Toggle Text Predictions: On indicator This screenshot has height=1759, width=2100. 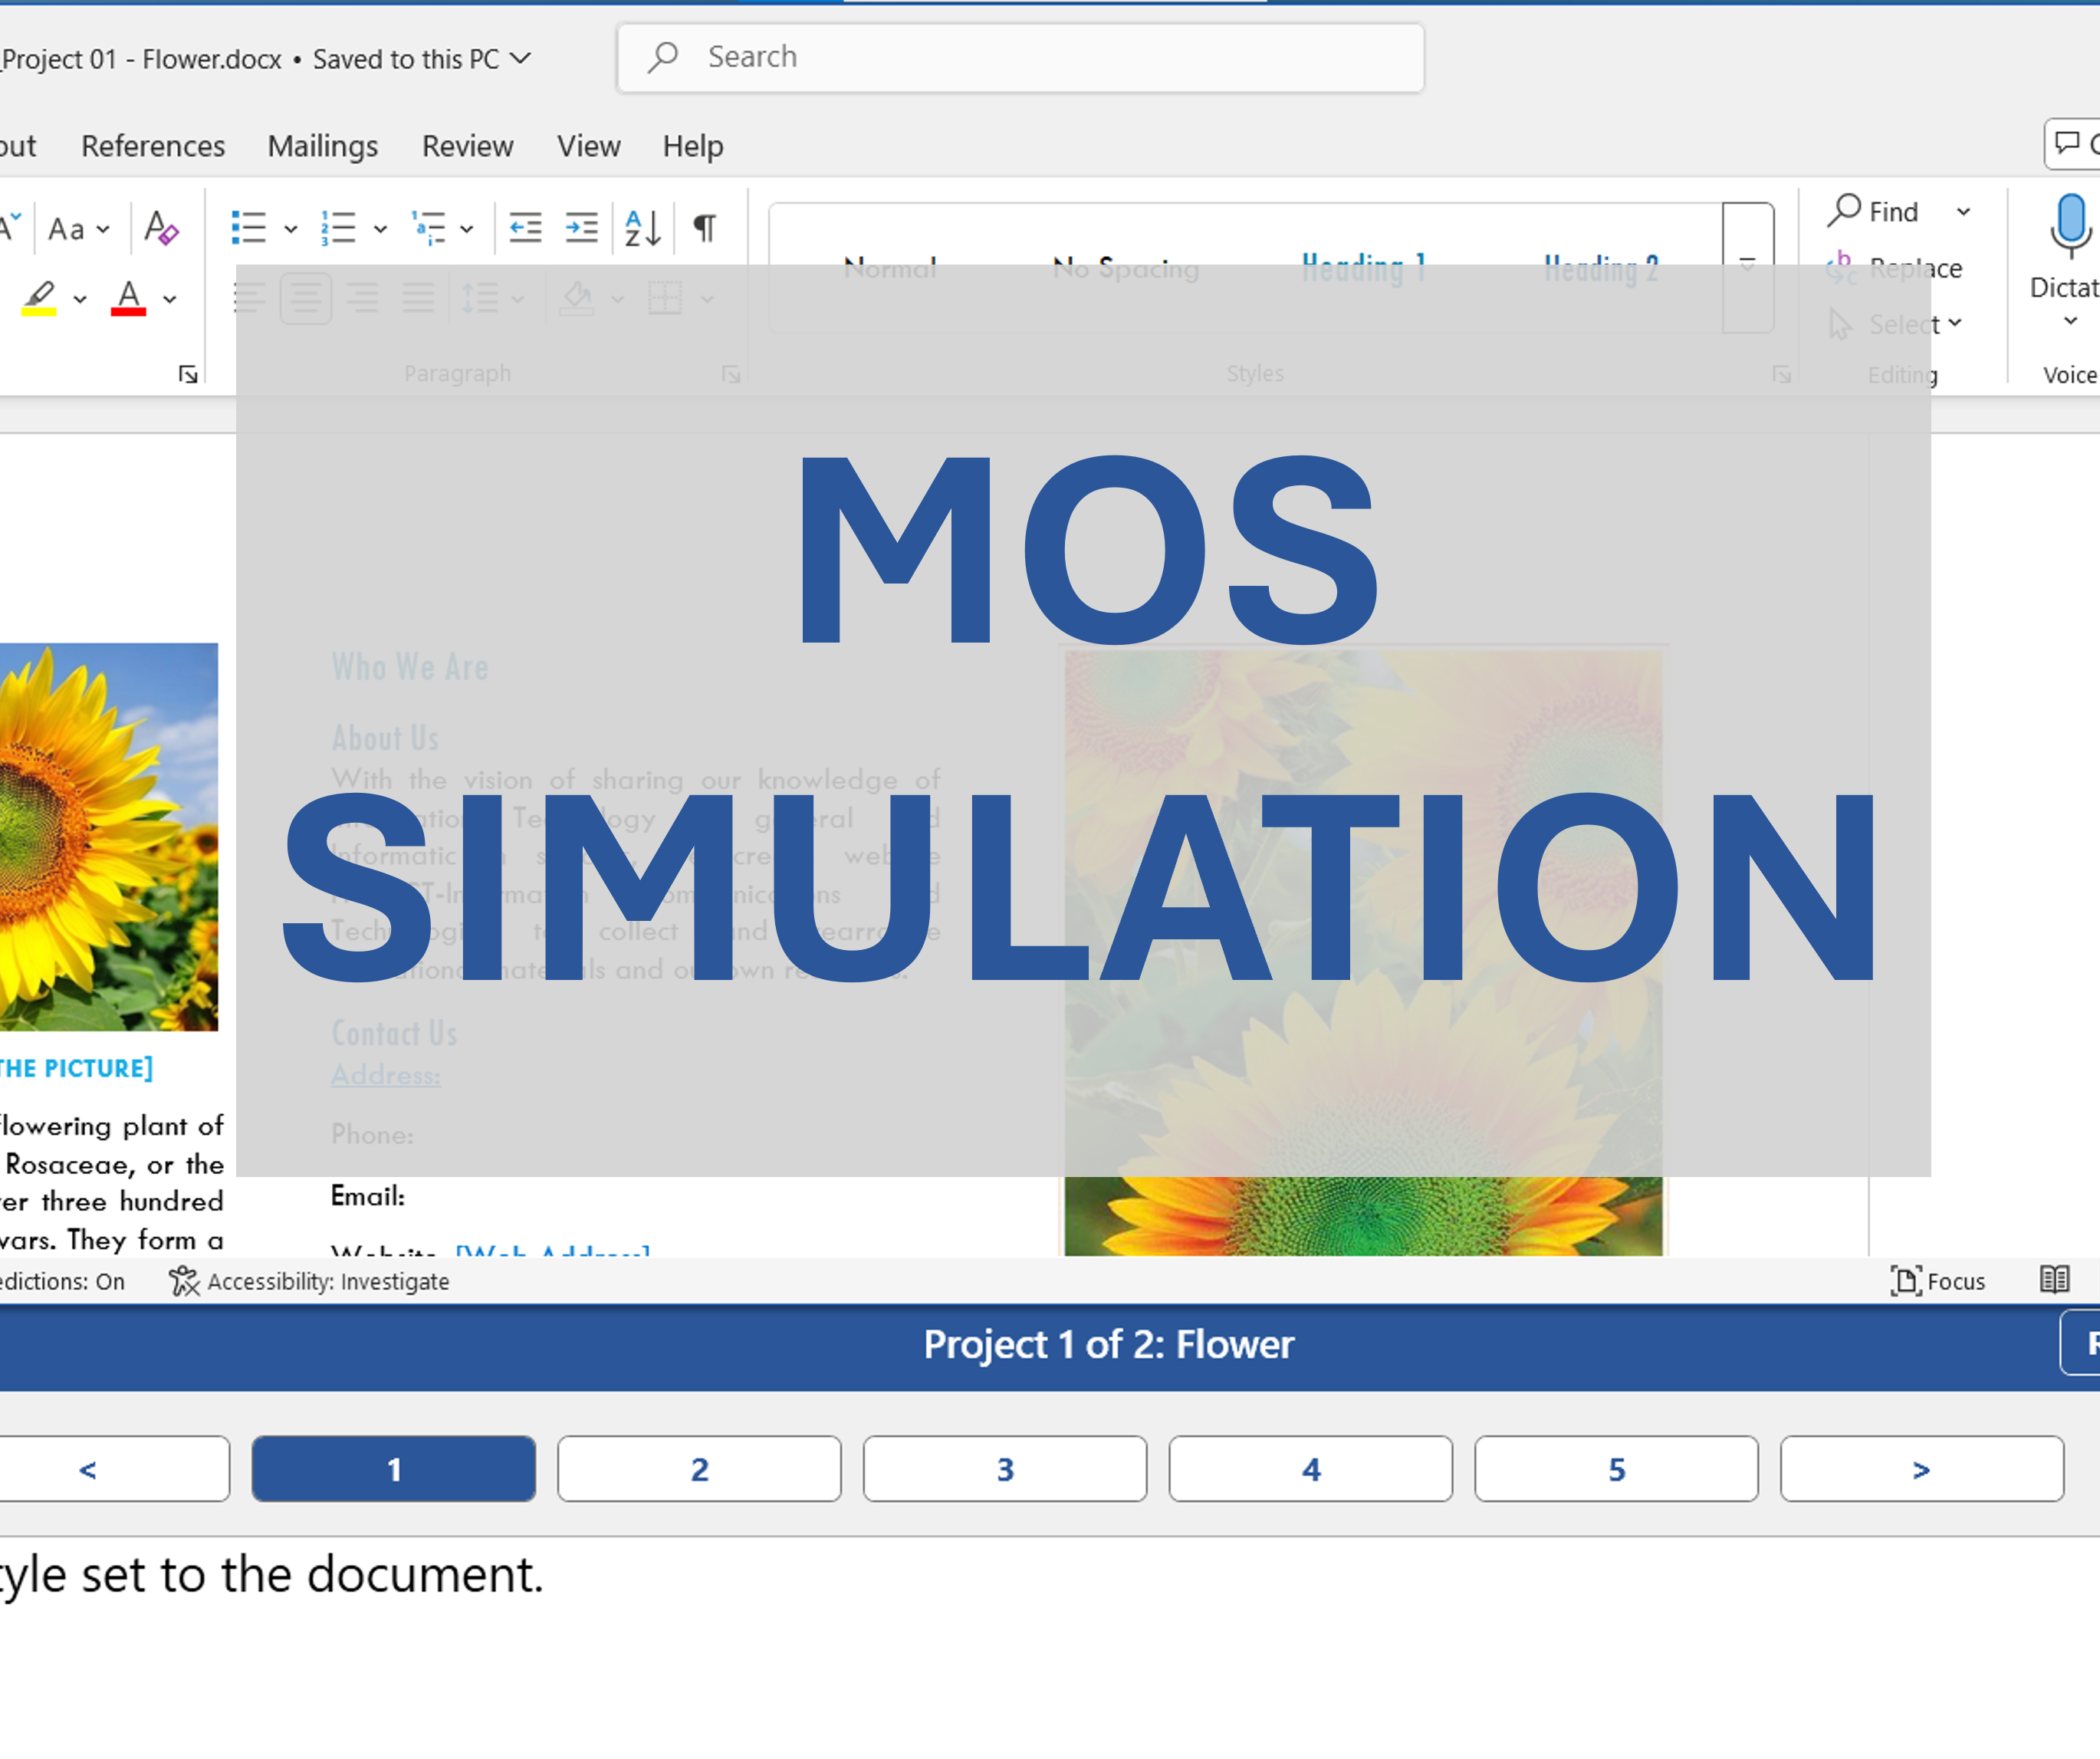point(62,1281)
